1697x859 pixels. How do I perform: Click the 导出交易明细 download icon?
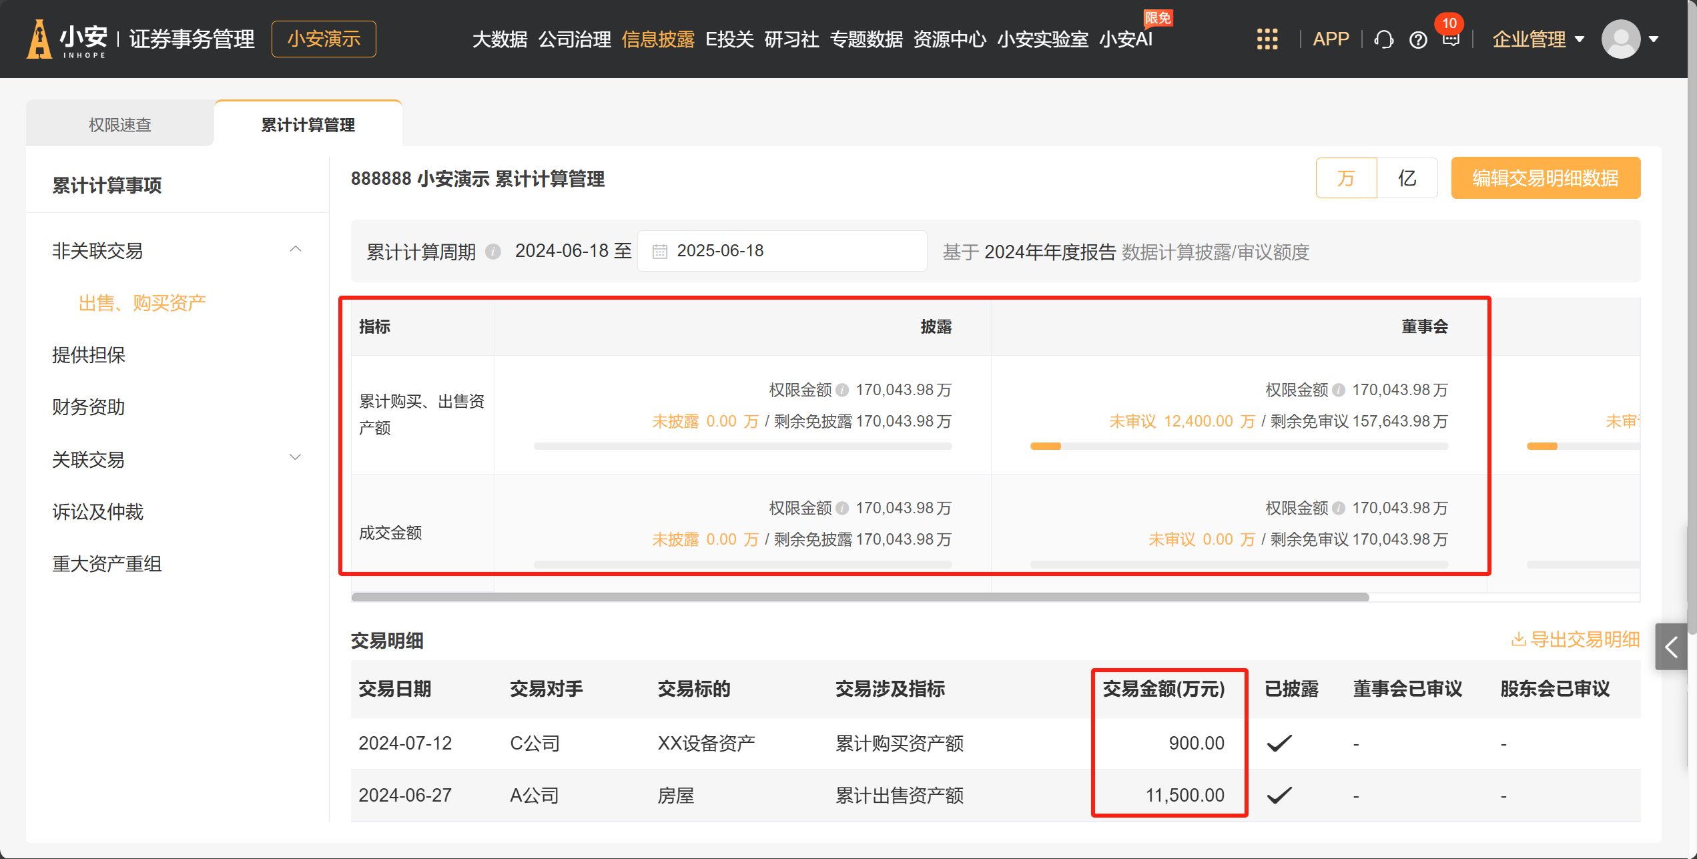point(1518,639)
